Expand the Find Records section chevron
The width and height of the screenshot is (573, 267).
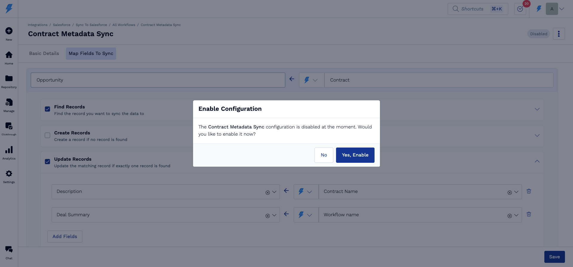[x=537, y=109]
